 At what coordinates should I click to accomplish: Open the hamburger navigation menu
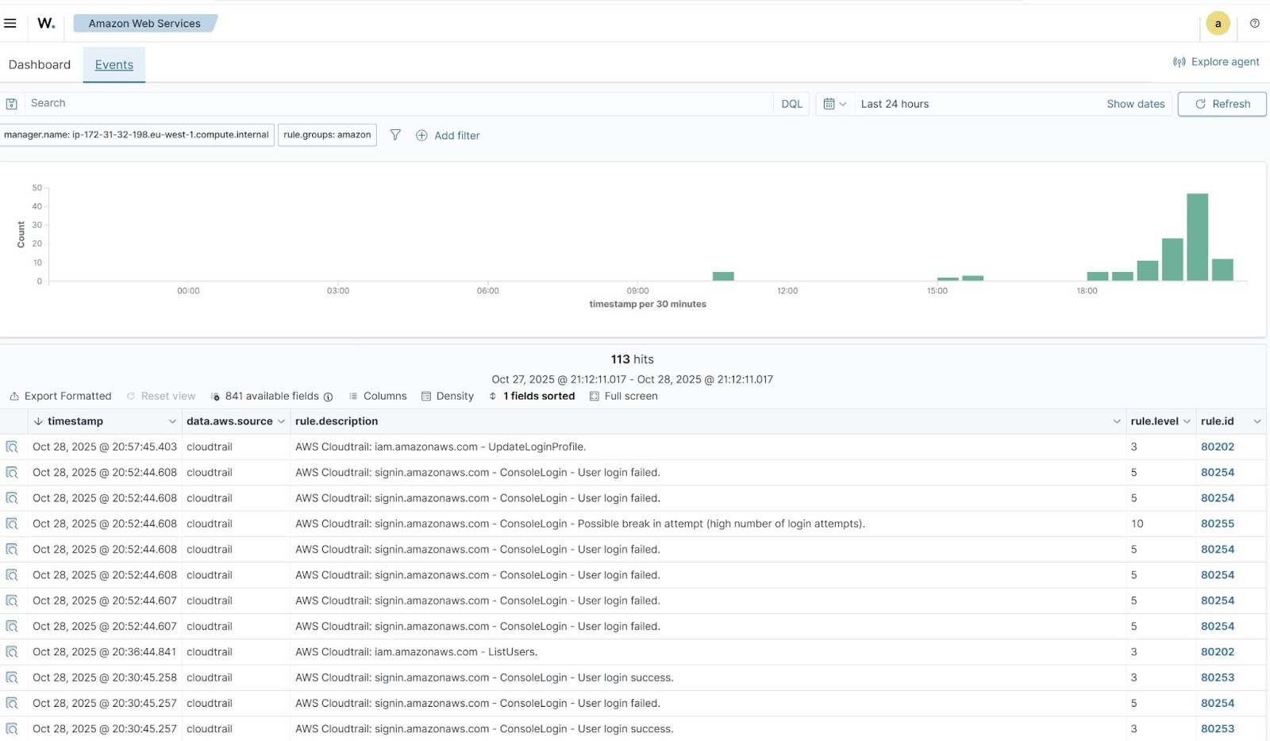pyautogui.click(x=10, y=23)
